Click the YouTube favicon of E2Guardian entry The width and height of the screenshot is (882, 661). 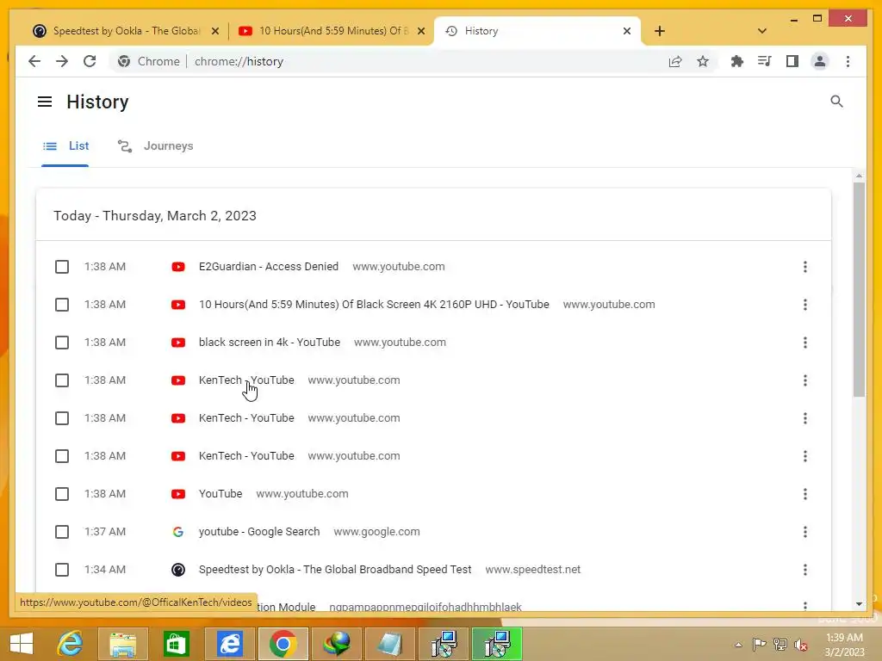tap(177, 267)
